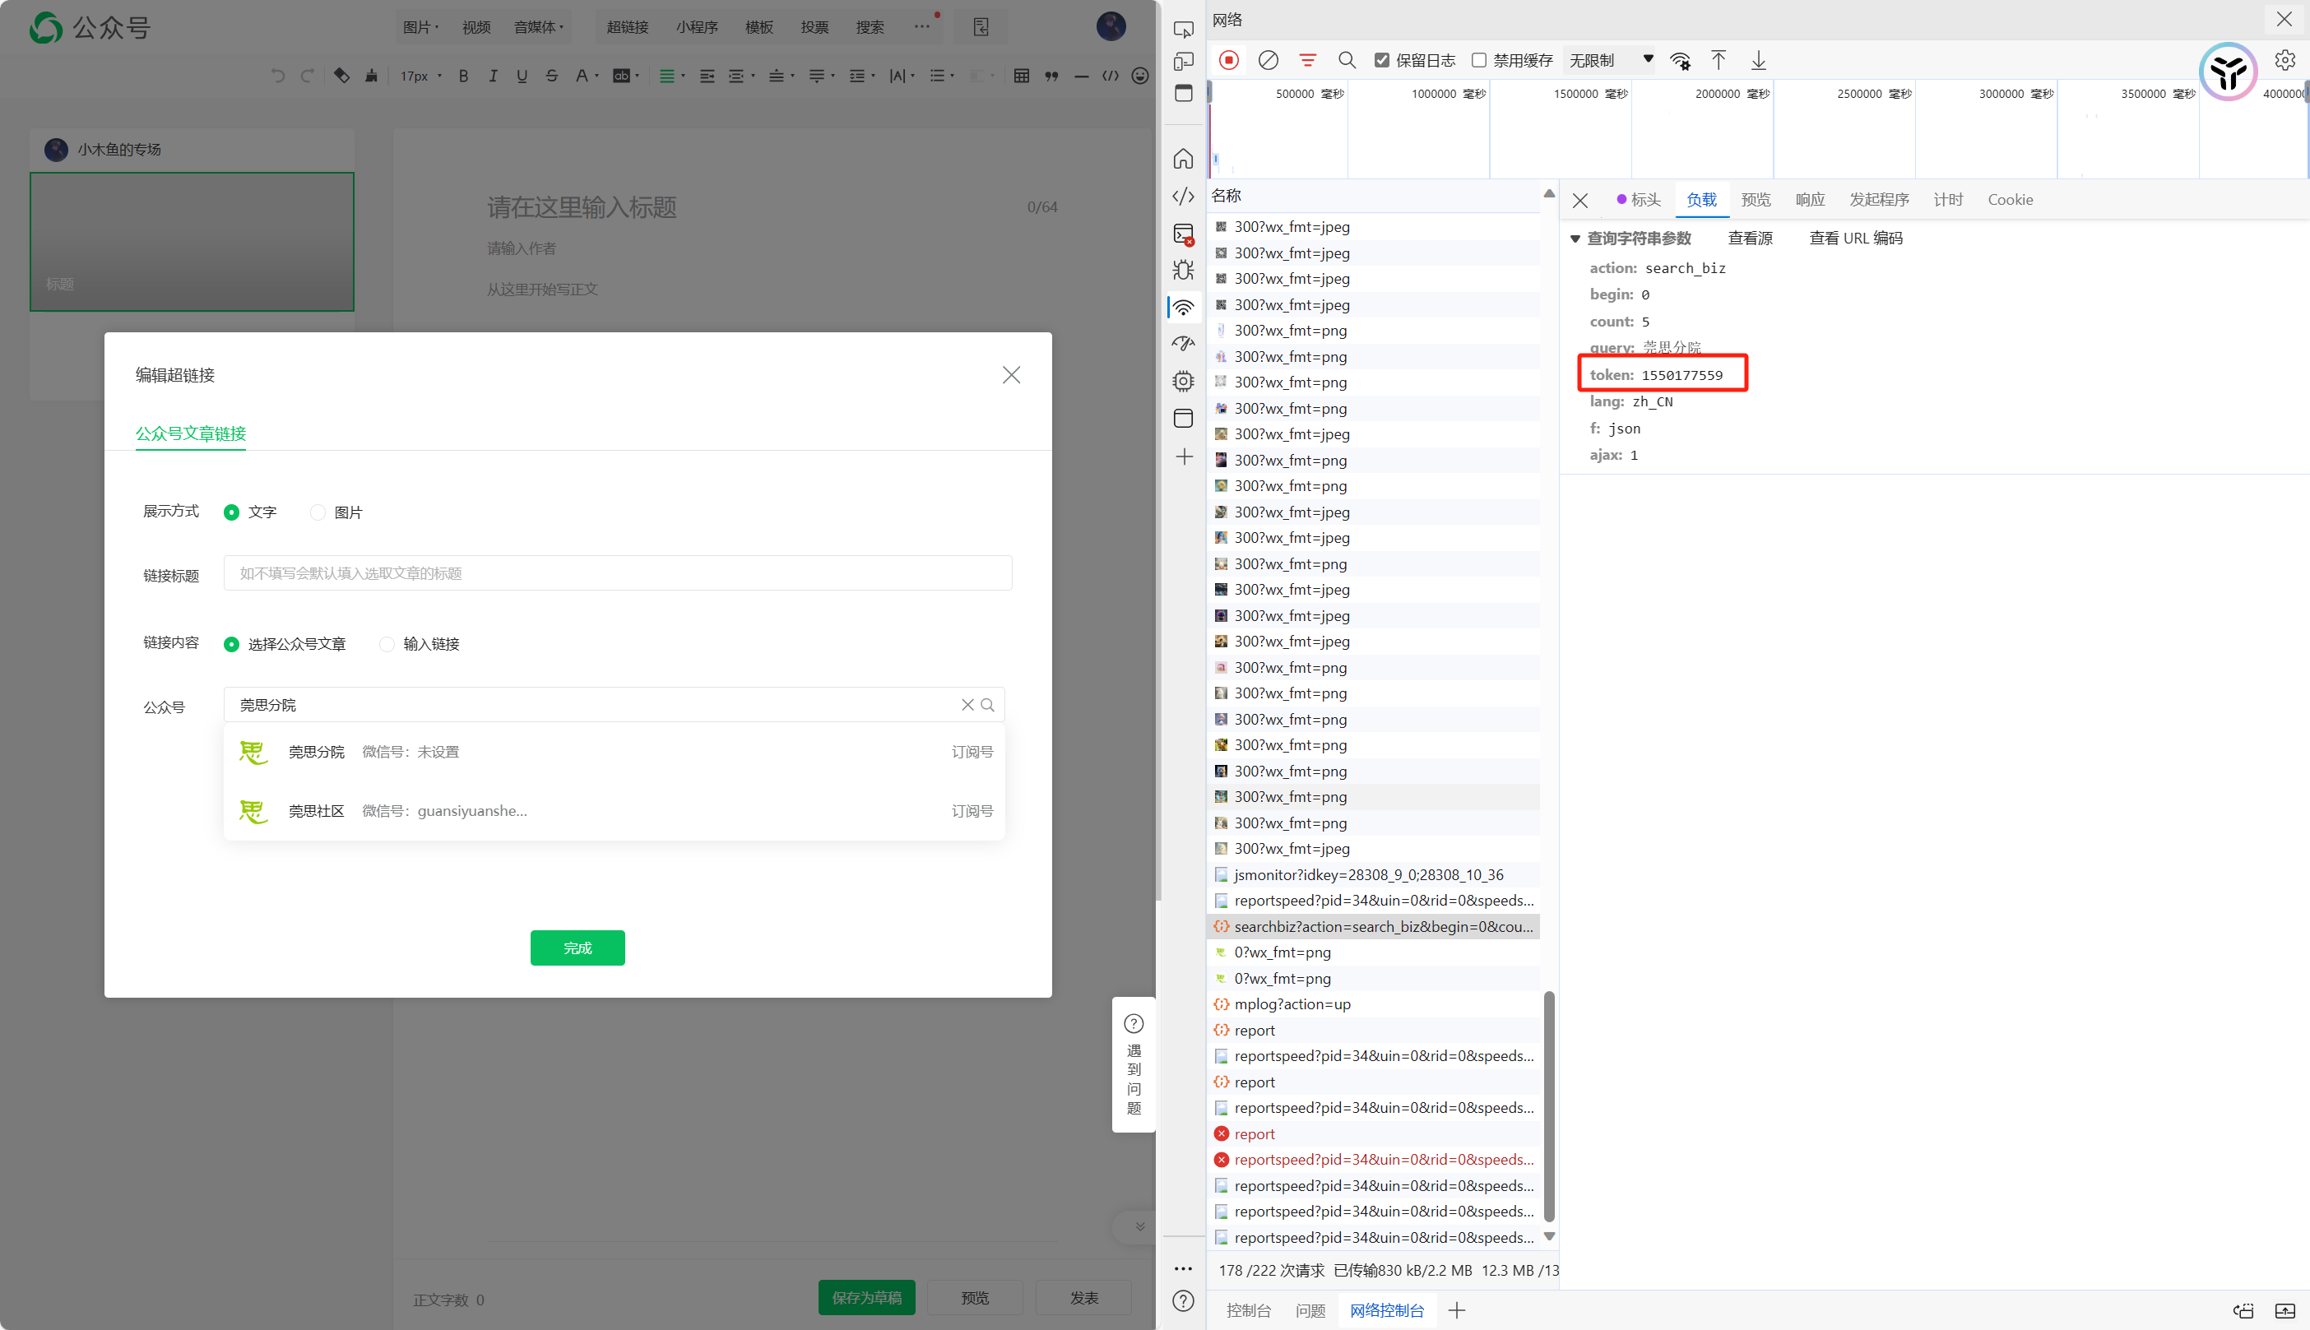Click the green 完成 button
The height and width of the screenshot is (1330, 2310).
(577, 948)
